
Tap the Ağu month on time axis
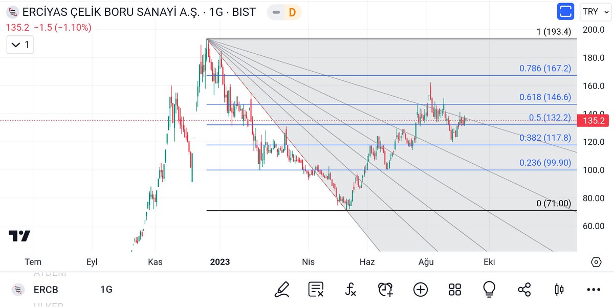pos(426,262)
